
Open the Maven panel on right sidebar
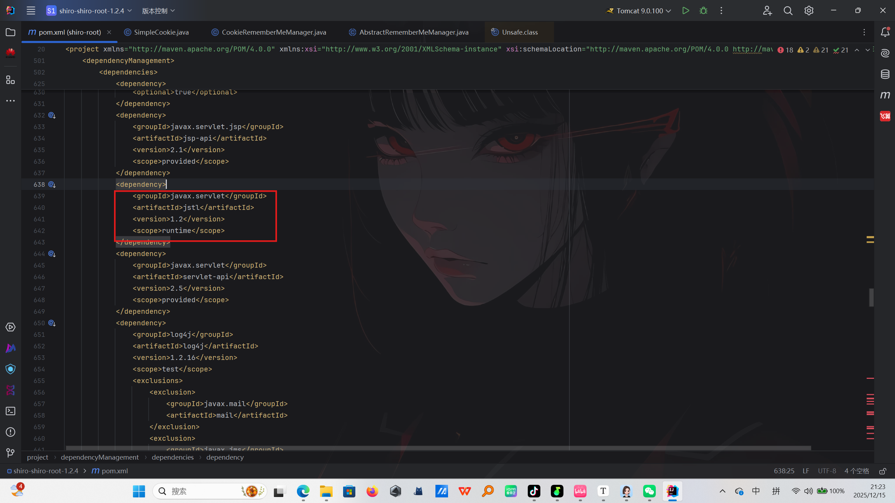tap(885, 95)
